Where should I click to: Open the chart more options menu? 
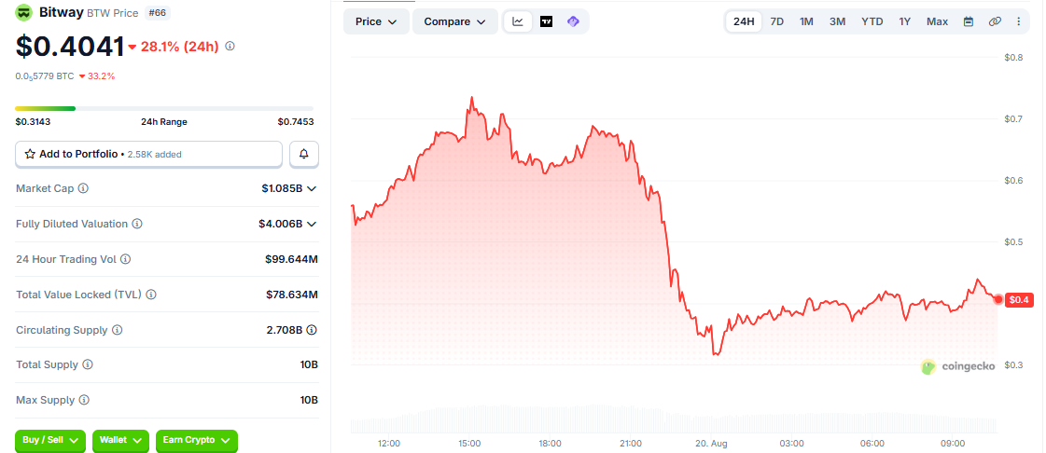click(x=1019, y=21)
